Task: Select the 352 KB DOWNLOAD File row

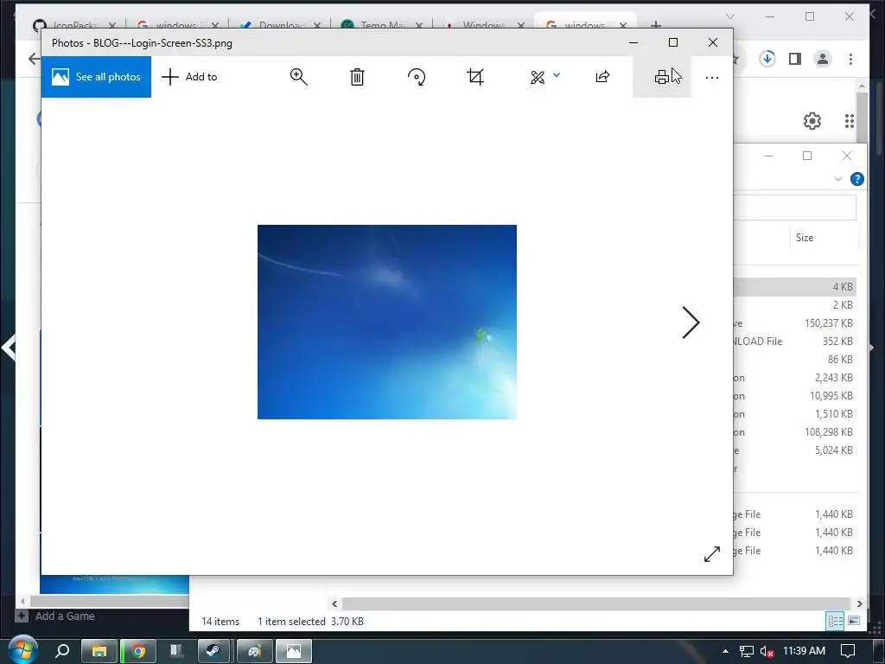Action: (x=795, y=341)
